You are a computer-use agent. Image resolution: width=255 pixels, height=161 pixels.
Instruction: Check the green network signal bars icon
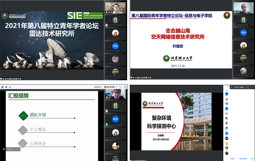[x=10, y=87]
